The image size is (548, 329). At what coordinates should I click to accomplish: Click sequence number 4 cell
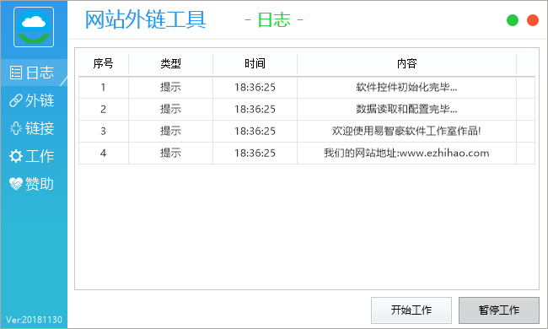104,153
